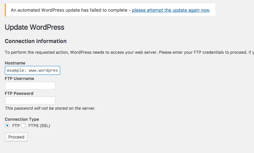Click the 'FTPS (SSL)' label text
Screen dimensions: 254x153
(39, 126)
